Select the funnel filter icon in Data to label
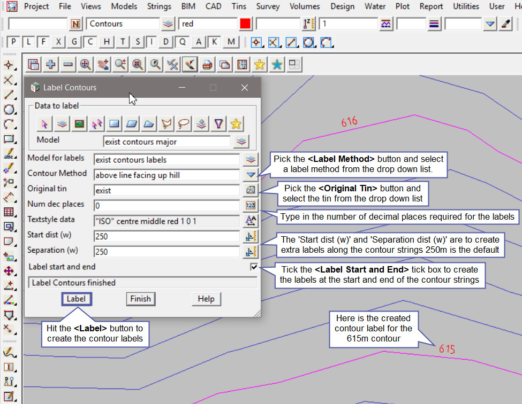Image resolution: width=522 pixels, height=404 pixels. point(218,124)
